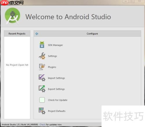Image resolution: width=145 pixels, height=127 pixels.
Task: Click the Export Settings icon
Action: click(42, 89)
